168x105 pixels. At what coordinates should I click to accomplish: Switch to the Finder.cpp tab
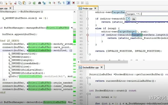click(87, 8)
